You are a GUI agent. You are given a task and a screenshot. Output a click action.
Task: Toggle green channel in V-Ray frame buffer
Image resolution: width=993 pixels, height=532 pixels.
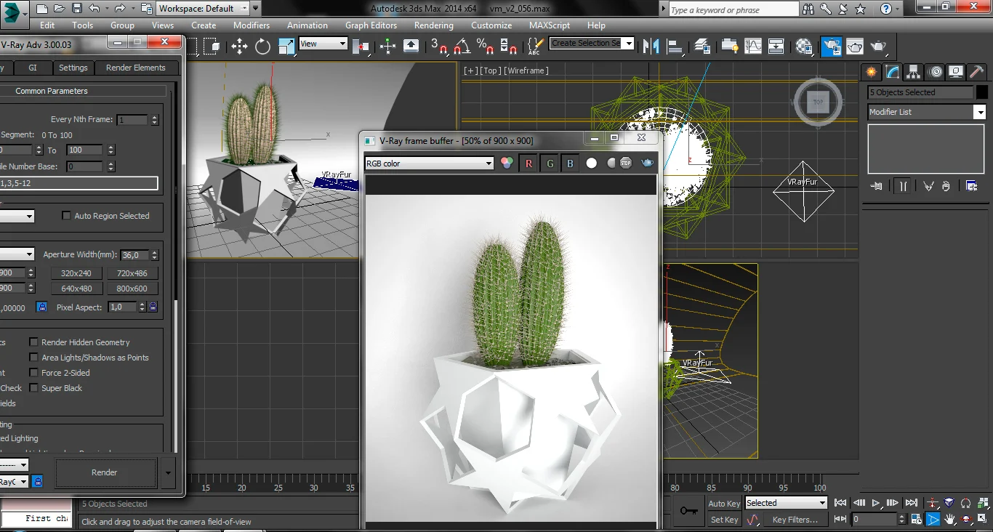pyautogui.click(x=550, y=164)
